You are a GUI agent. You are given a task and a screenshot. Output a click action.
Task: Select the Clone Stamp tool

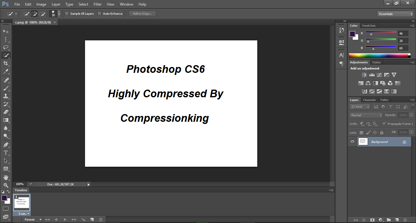[6, 96]
